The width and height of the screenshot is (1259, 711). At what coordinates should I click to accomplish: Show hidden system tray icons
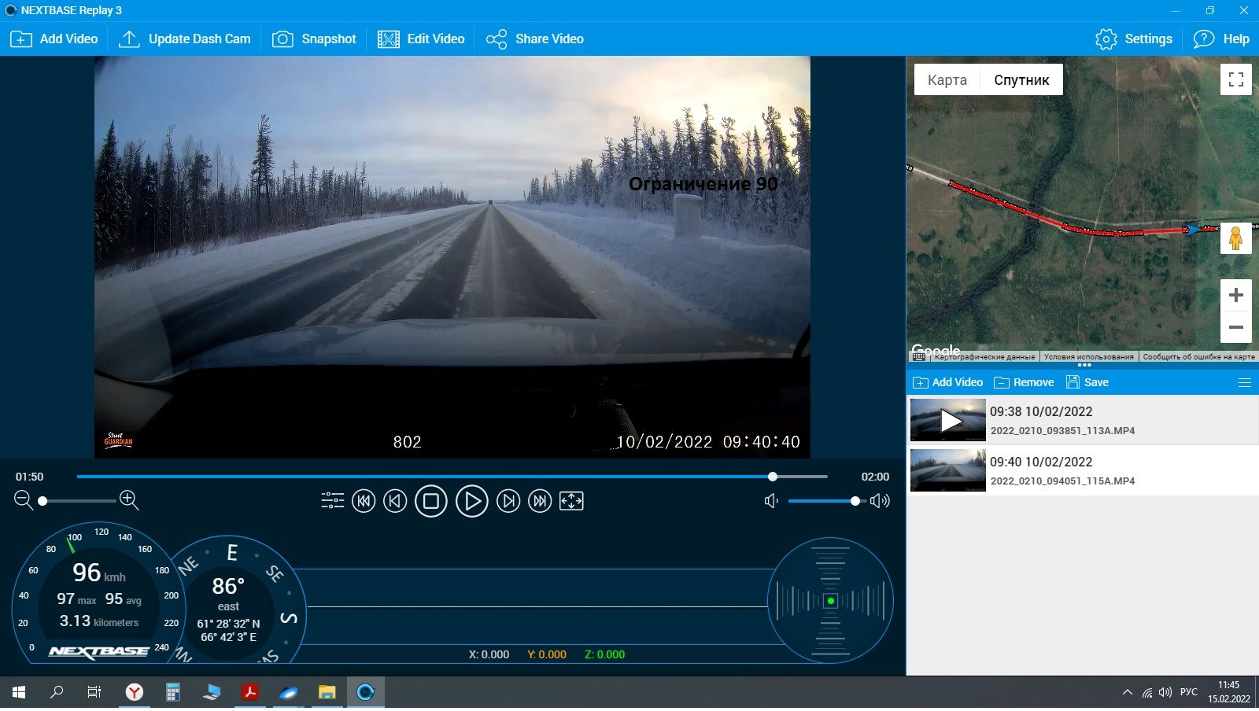[1127, 692]
